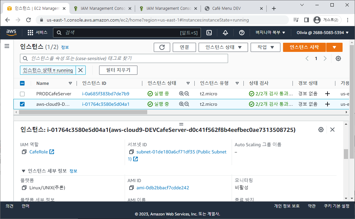Open instances info link beside heading
The height and width of the screenshot is (219, 355).
pos(65,47)
